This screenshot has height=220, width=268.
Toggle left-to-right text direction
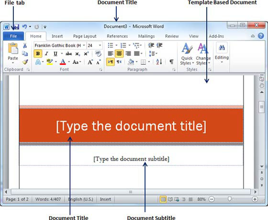pos(111,62)
